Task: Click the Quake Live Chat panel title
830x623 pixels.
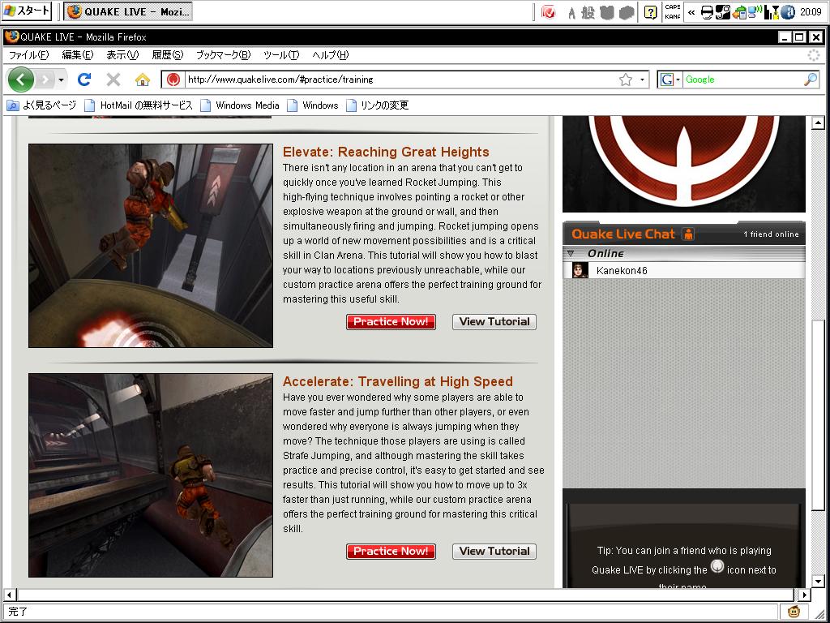Action: (x=623, y=234)
